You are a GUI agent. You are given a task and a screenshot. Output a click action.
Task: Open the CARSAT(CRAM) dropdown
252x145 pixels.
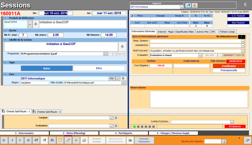232,122
